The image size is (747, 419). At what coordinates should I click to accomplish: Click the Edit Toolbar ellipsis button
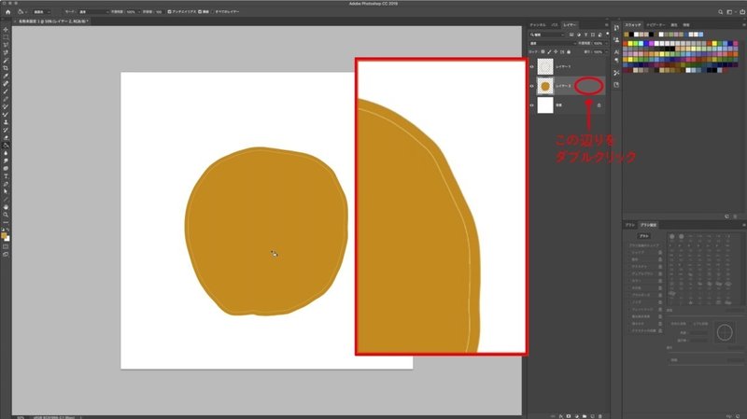pyautogui.click(x=6, y=222)
